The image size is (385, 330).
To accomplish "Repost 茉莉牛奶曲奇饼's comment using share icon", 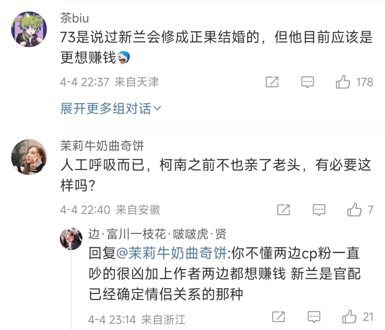I will pyautogui.click(x=283, y=210).
